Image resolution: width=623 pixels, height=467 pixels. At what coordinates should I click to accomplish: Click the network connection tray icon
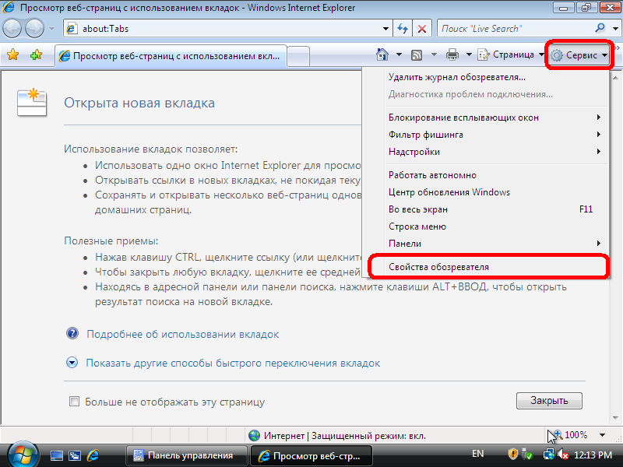[549, 454]
